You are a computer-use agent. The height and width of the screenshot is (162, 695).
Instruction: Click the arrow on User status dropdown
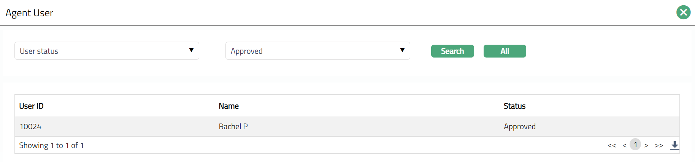click(191, 50)
